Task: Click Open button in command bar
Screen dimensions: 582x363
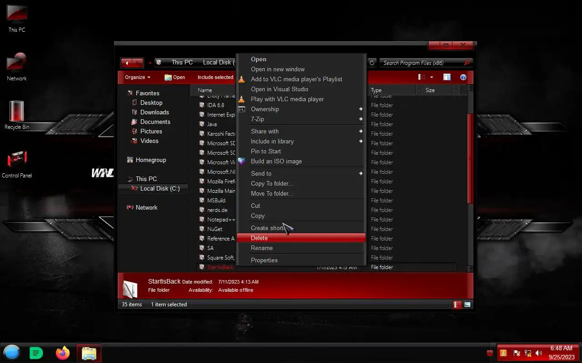Action: (x=175, y=77)
